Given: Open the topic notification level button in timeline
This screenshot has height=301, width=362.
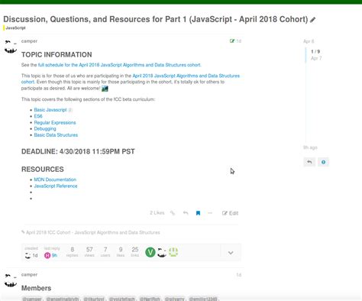Looking at the screenshot, I should click(323, 162).
